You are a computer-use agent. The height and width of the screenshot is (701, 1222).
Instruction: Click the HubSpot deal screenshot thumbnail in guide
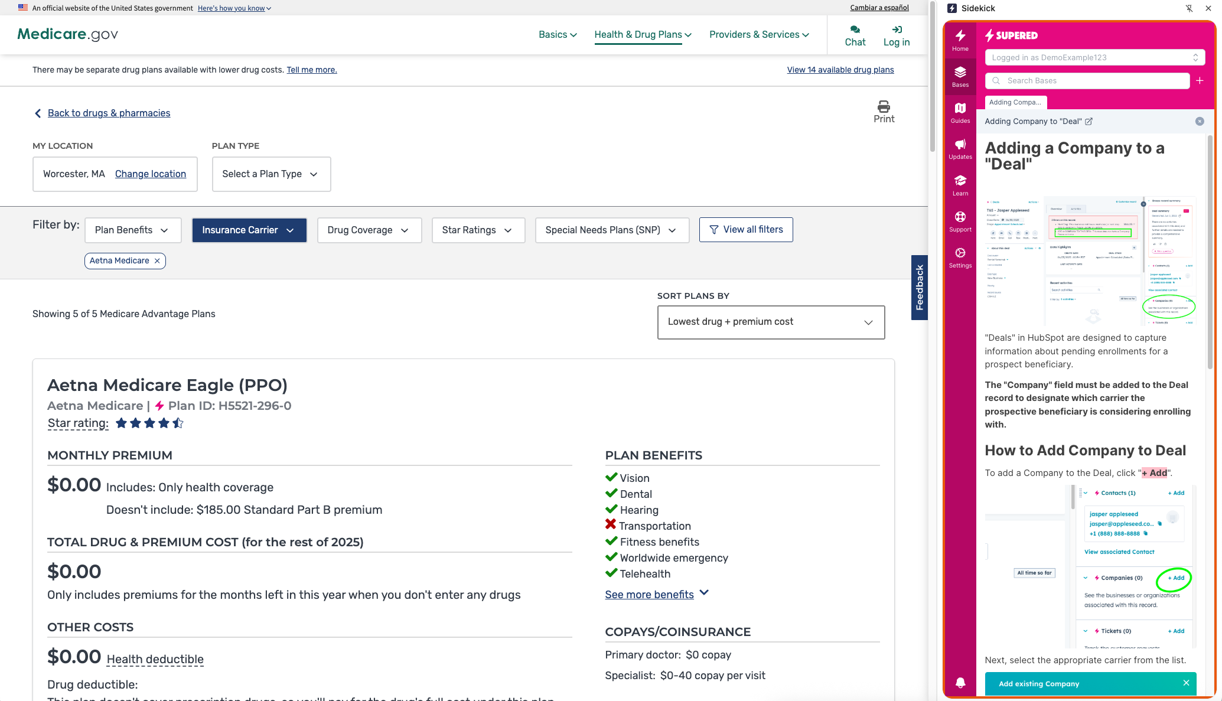pyautogui.click(x=1090, y=260)
